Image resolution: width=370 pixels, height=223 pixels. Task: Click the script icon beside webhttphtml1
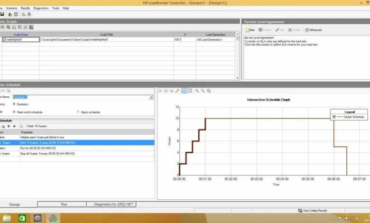point(4,39)
